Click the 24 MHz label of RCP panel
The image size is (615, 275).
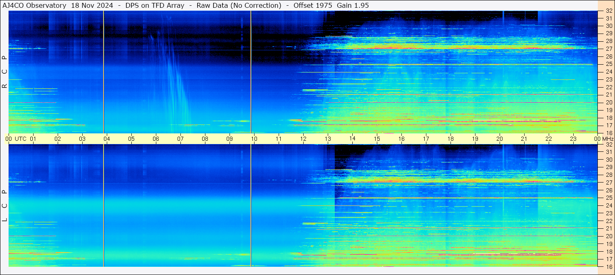coord(608,72)
